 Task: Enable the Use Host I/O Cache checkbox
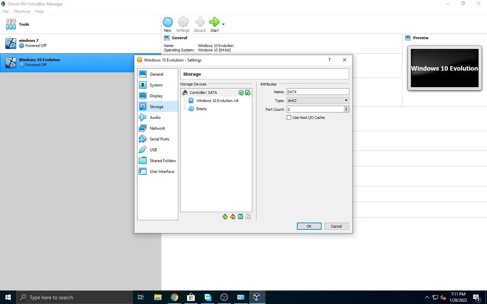289,118
